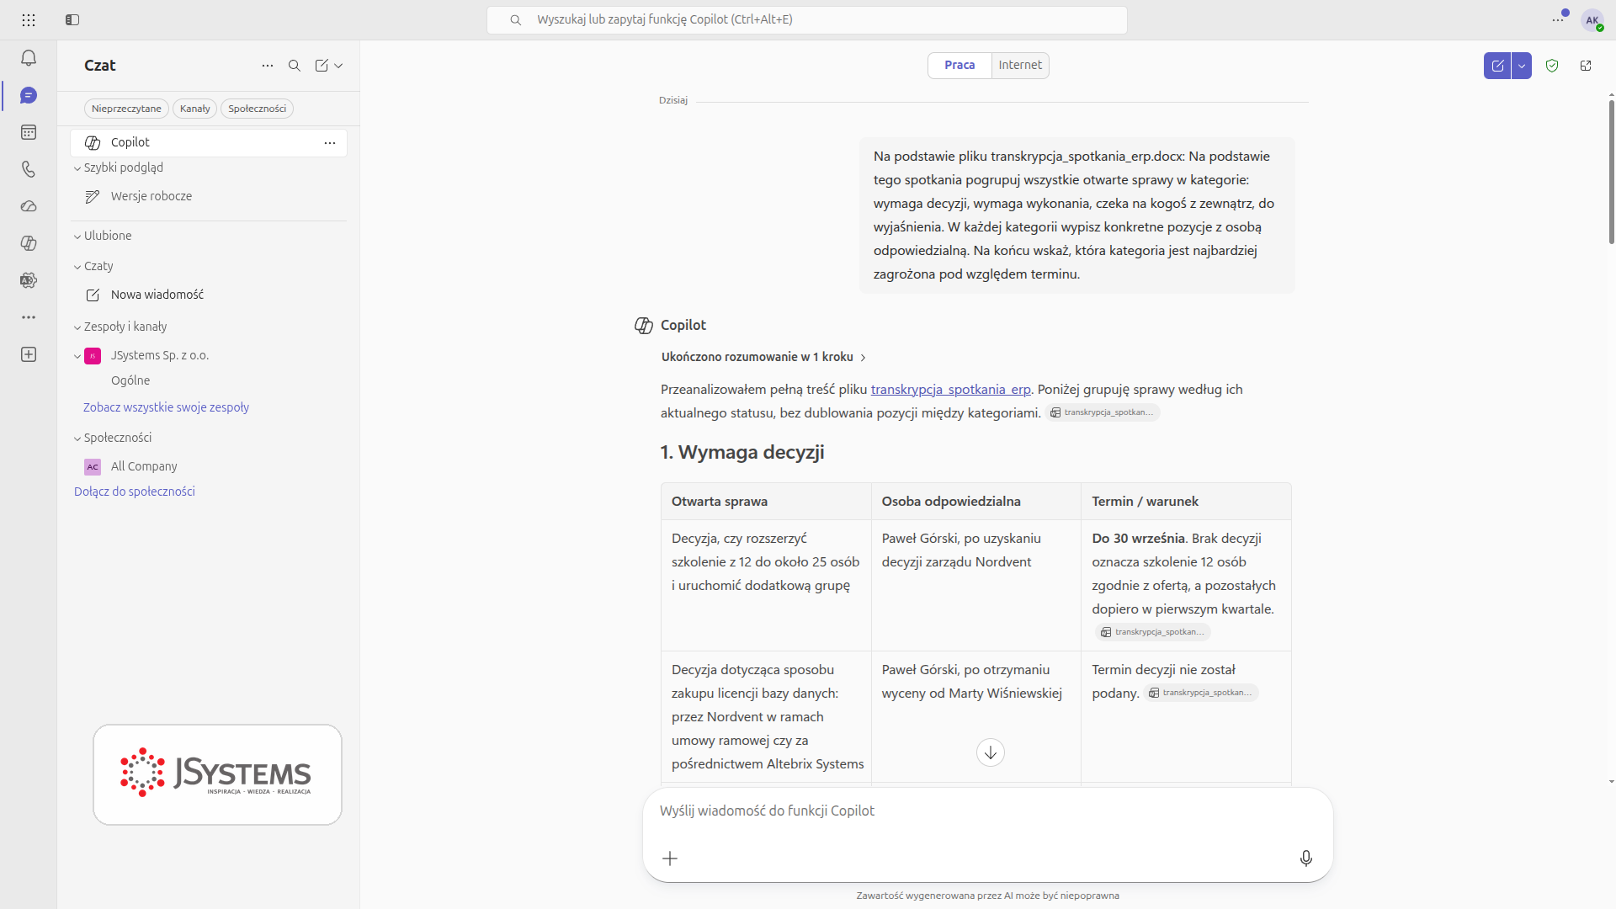Search within the chat list
The width and height of the screenshot is (1616, 909).
295,66
